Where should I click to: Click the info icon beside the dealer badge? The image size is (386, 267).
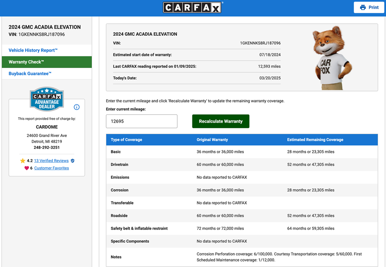coord(77,107)
